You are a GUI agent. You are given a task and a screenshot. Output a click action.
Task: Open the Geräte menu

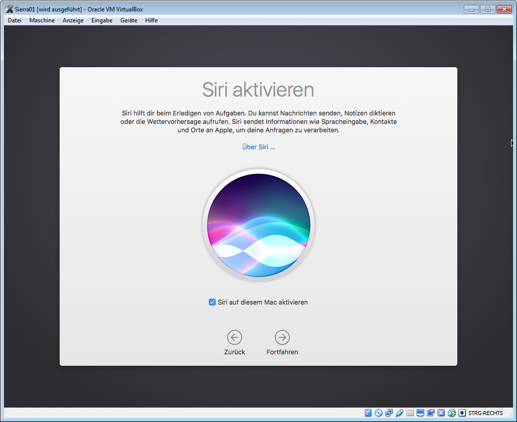[129, 20]
